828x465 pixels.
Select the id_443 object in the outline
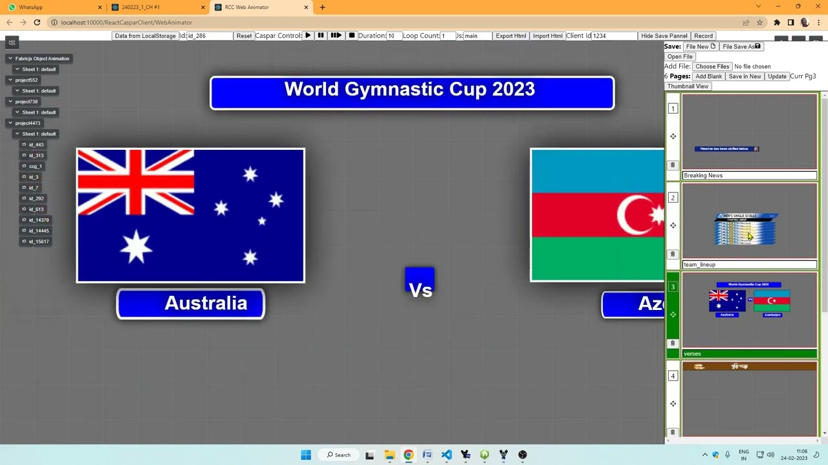(33, 145)
